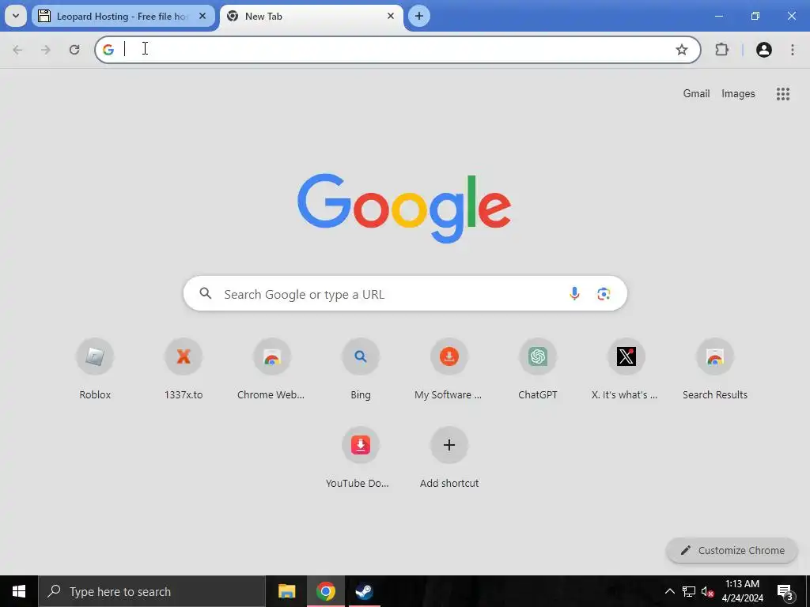This screenshot has height=607, width=810.
Task: Open network status tray icon
Action: 689,591
